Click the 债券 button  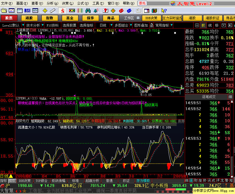point(90,18)
